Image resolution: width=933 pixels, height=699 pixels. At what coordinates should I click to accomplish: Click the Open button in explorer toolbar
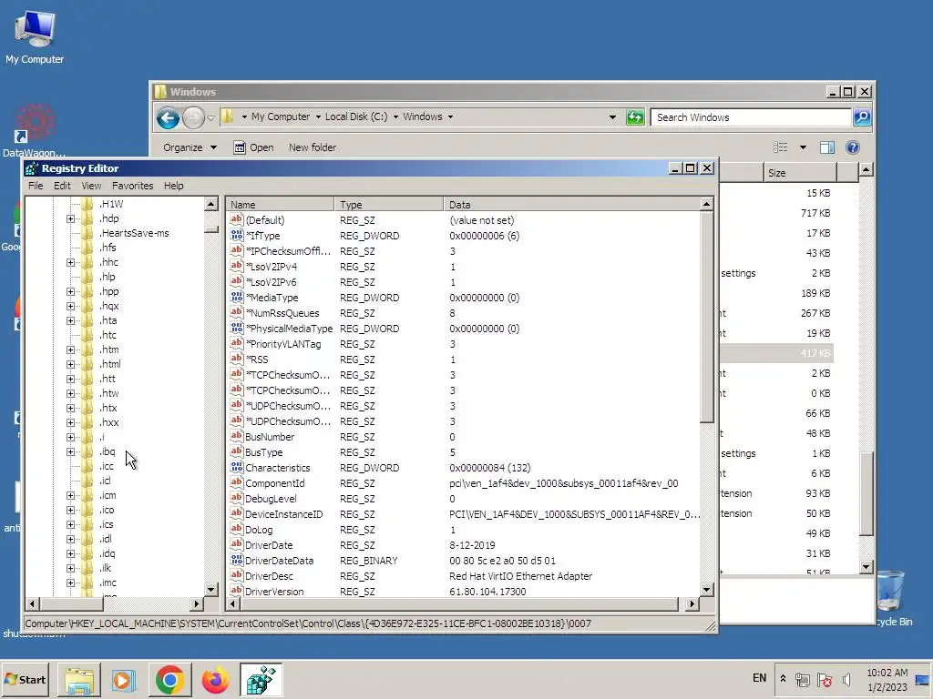(x=253, y=147)
